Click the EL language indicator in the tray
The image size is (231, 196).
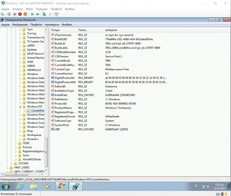[x=196, y=186]
